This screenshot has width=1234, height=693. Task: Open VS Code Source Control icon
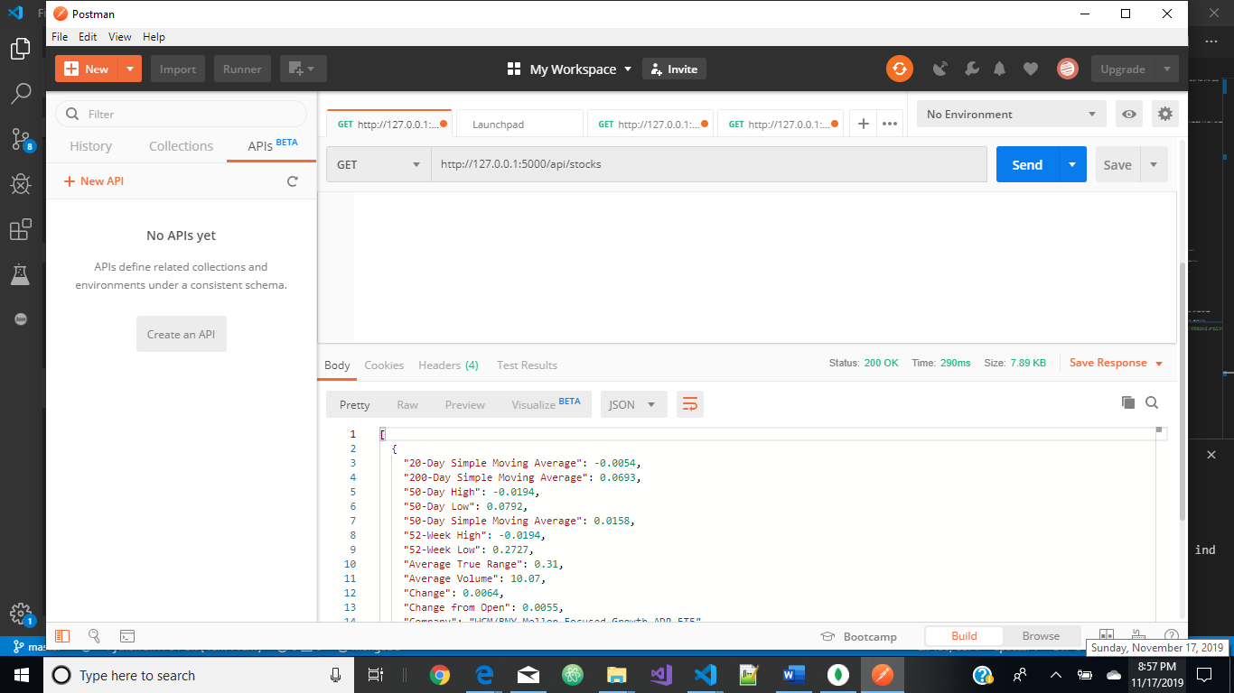click(20, 138)
